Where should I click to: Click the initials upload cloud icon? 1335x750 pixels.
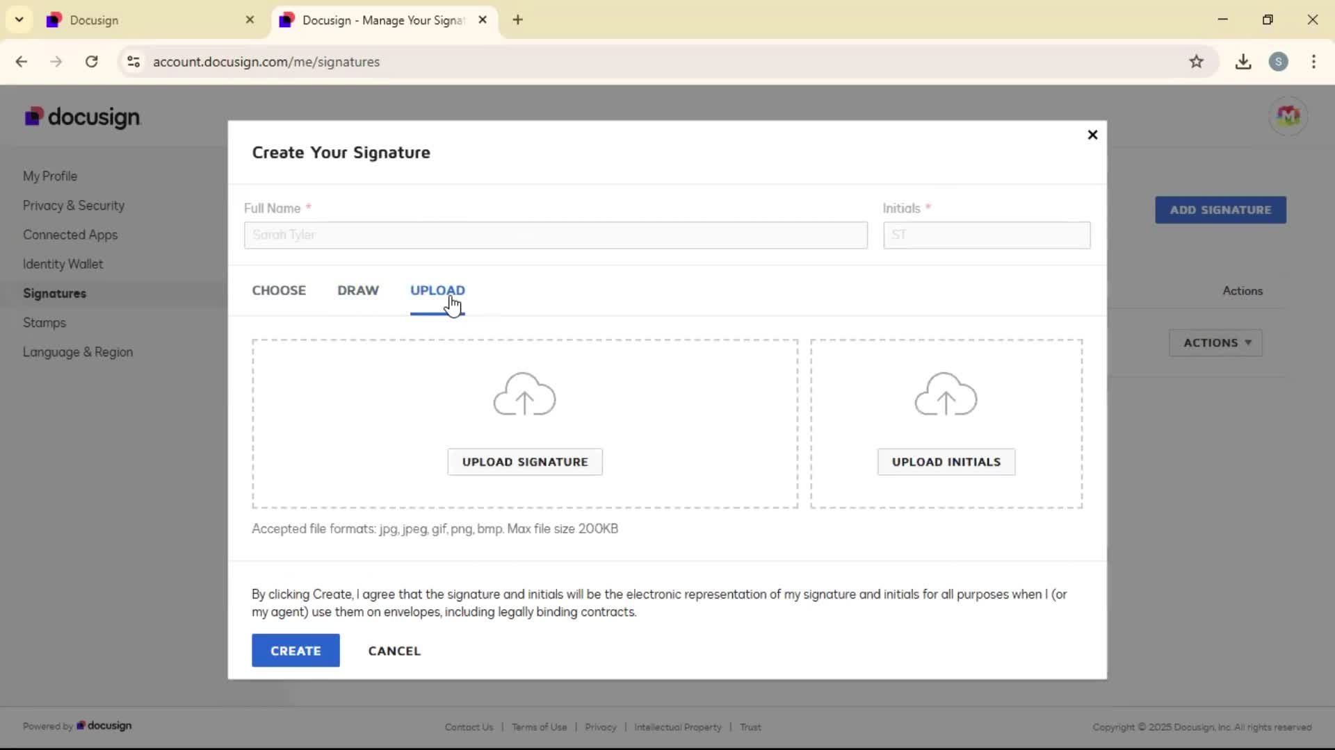click(x=946, y=394)
